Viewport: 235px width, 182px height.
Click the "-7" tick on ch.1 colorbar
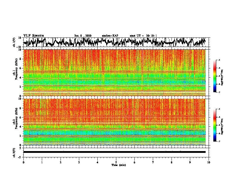click(x=219, y=92)
